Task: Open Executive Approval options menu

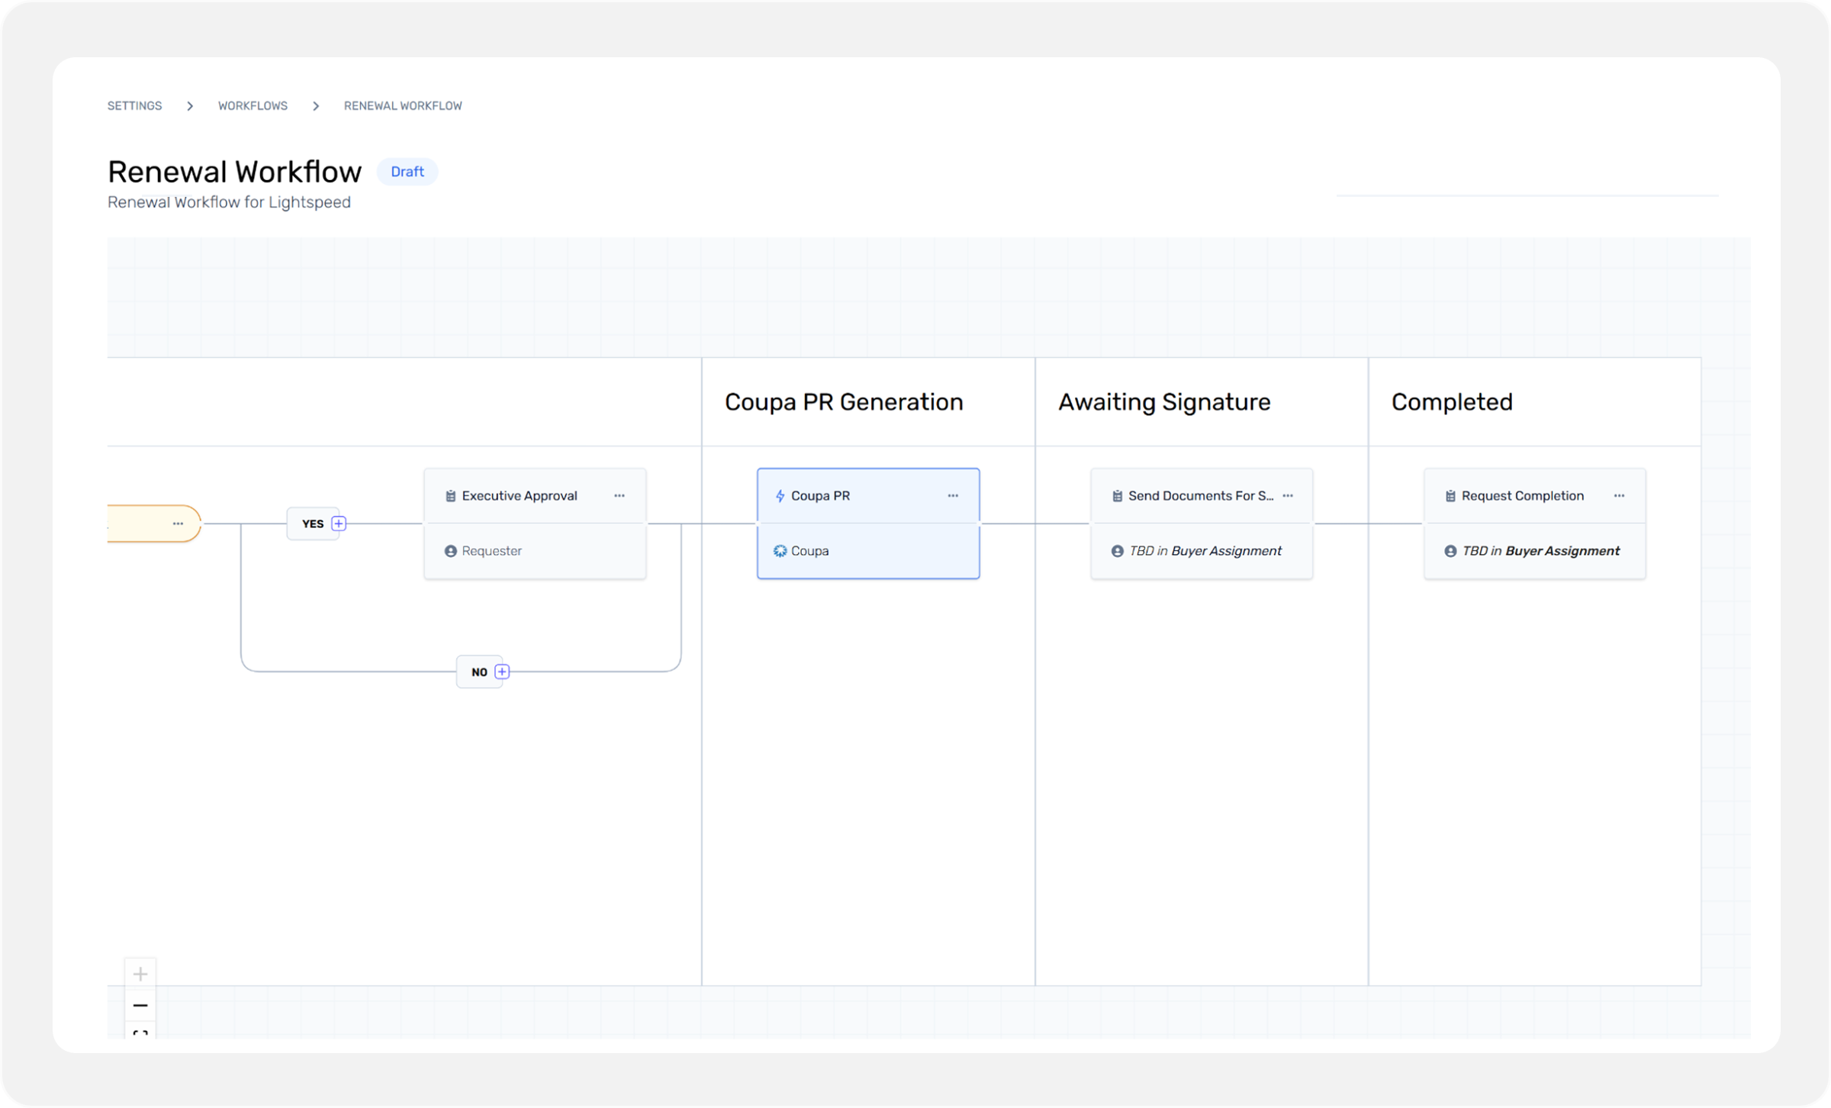Action: click(x=619, y=496)
